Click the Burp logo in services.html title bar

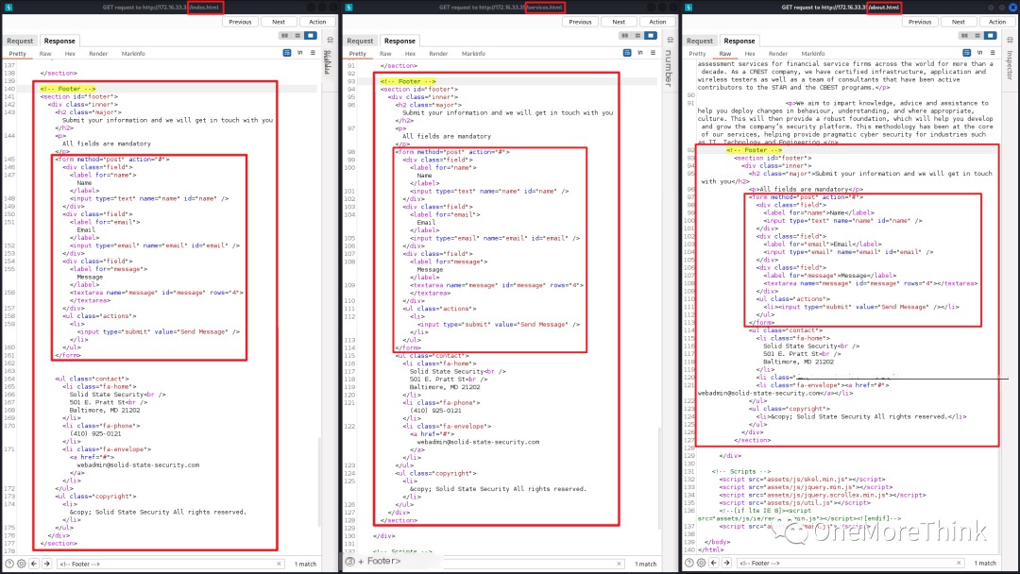[348, 8]
